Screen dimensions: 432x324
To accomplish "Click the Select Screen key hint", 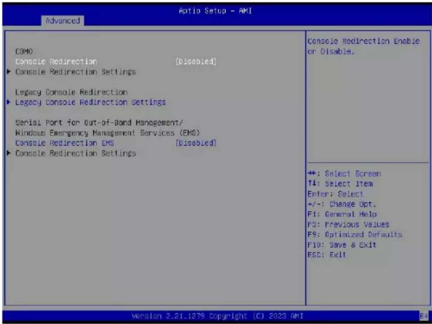I will [344, 174].
